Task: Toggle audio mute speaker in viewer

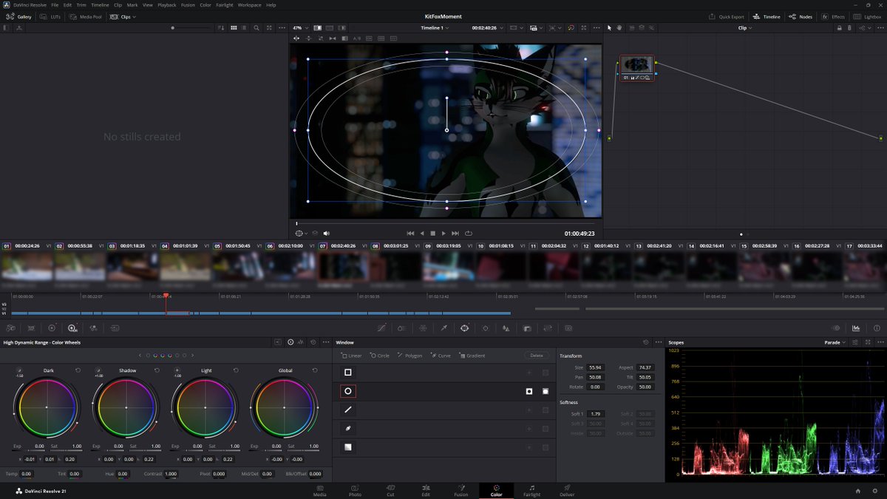Action: pyautogui.click(x=327, y=233)
